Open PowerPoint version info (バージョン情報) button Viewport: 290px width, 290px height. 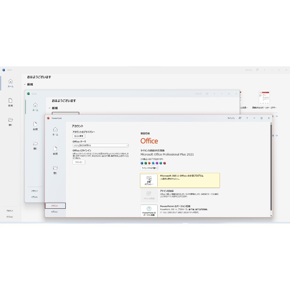tap(149, 211)
